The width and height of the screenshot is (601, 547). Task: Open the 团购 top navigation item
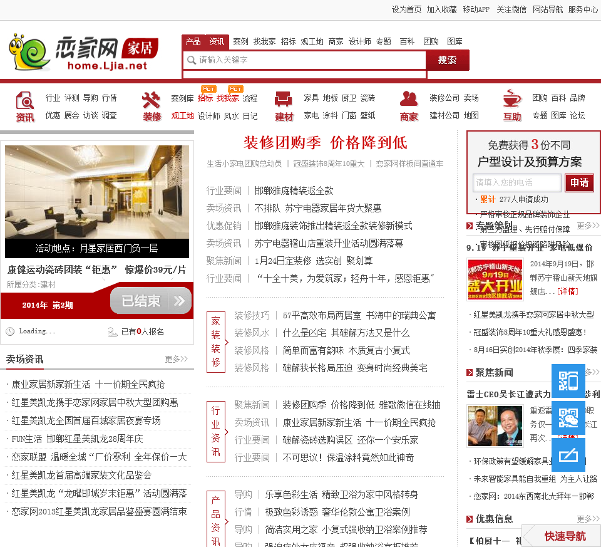[x=431, y=41]
